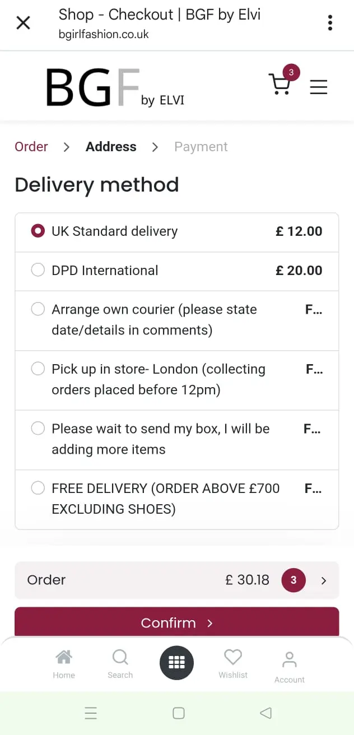The width and height of the screenshot is (354, 735).
Task: Choose Pick up in store London
Action: 38,369
